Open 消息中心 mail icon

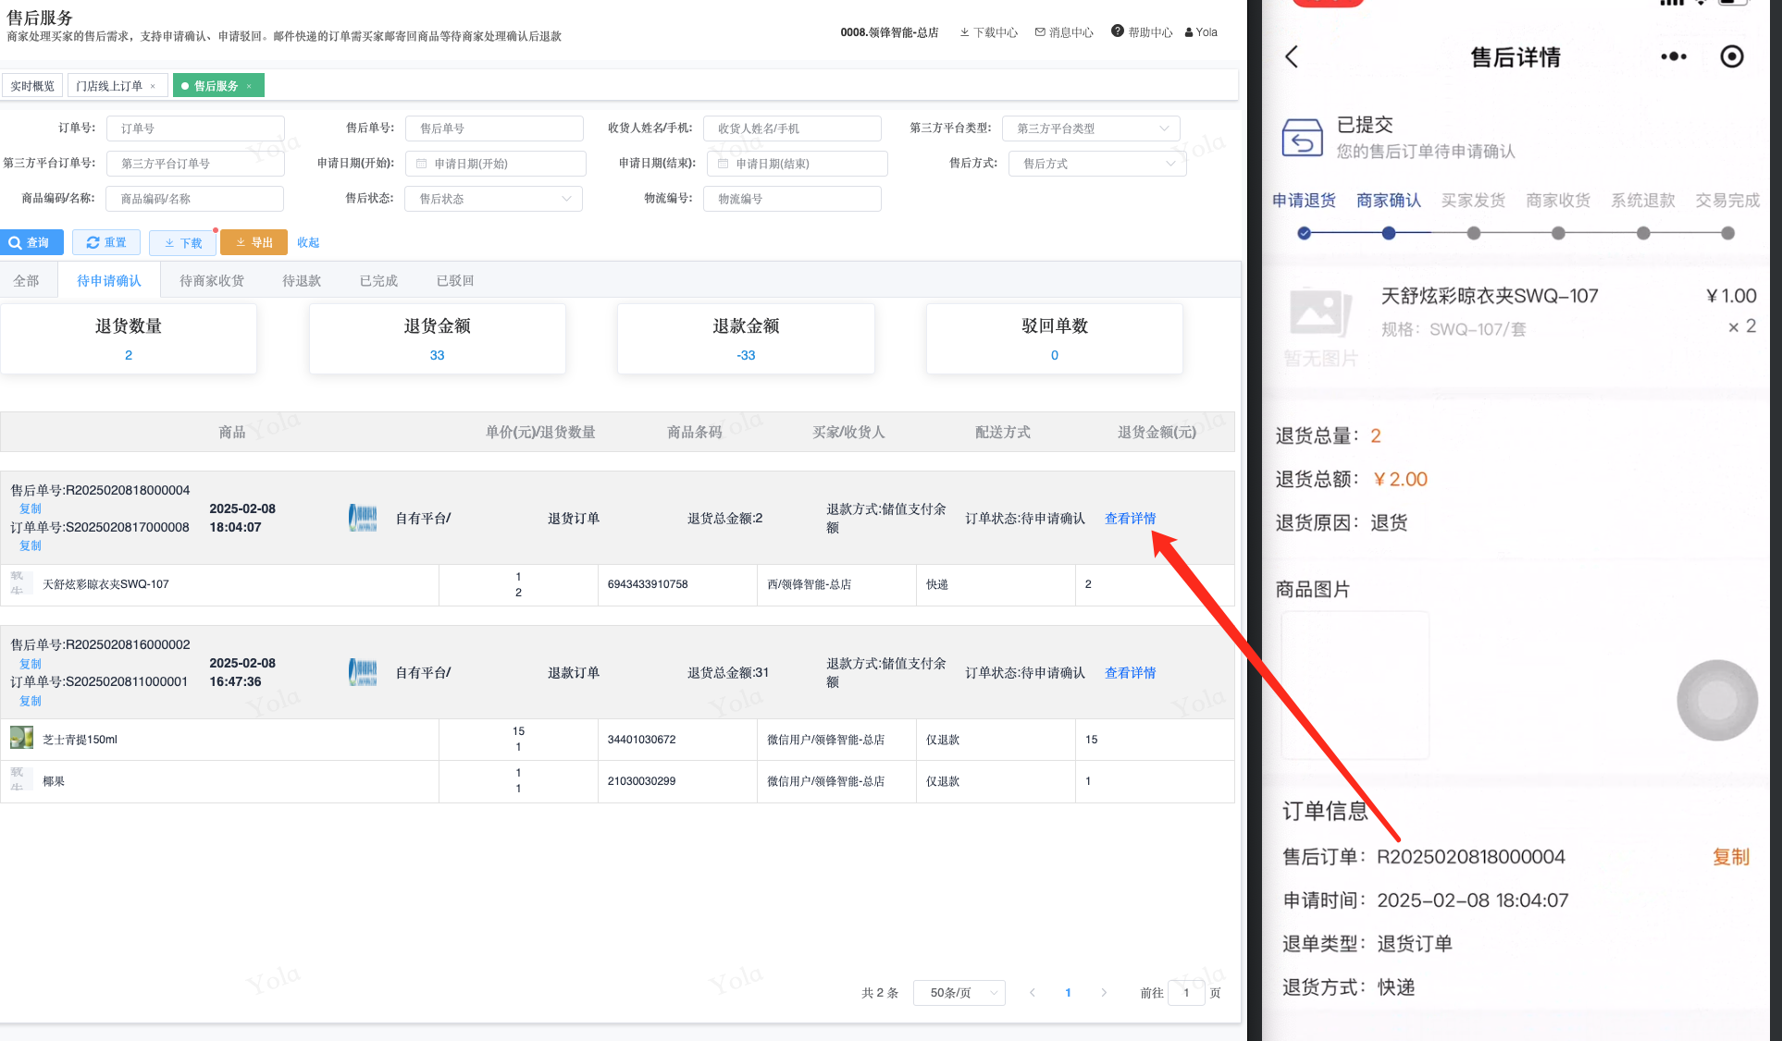pos(1040,32)
